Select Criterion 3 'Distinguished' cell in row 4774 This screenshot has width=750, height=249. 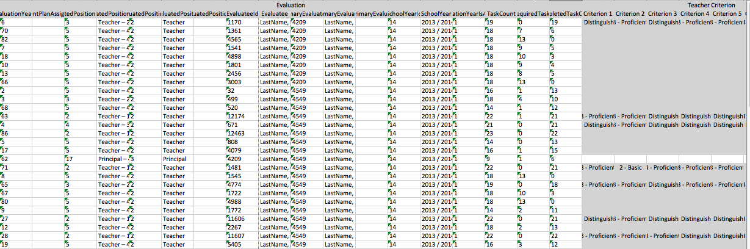pyautogui.click(x=663, y=184)
